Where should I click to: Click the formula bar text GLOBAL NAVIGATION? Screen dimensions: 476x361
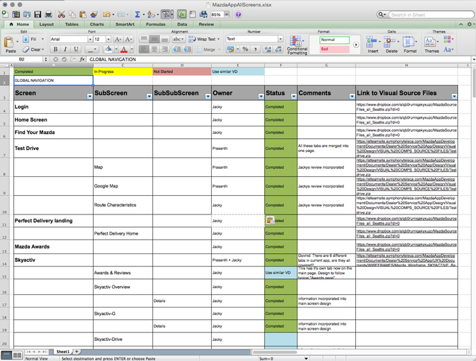click(x=113, y=60)
